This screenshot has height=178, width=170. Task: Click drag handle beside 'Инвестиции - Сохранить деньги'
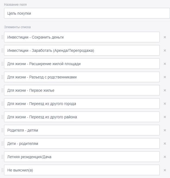pyautogui.click(x=2, y=37)
